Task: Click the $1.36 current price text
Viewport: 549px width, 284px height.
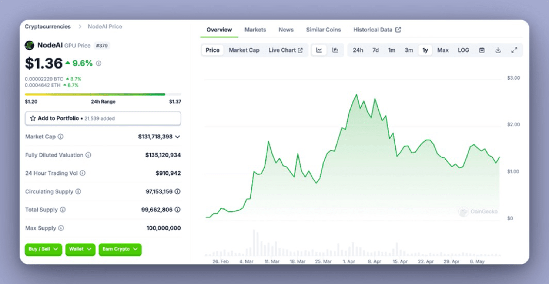Action: click(44, 63)
